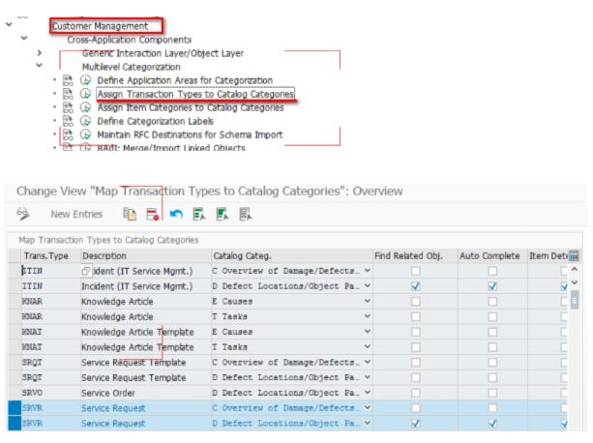Check Auto Complete for KNAR Causes row

492,301
